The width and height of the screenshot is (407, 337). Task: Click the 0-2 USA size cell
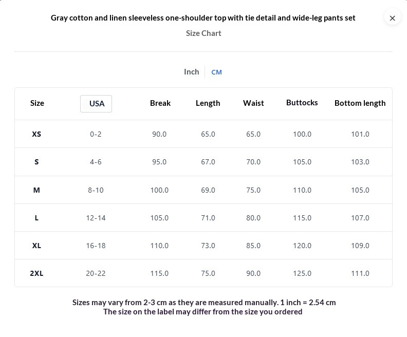point(96,134)
